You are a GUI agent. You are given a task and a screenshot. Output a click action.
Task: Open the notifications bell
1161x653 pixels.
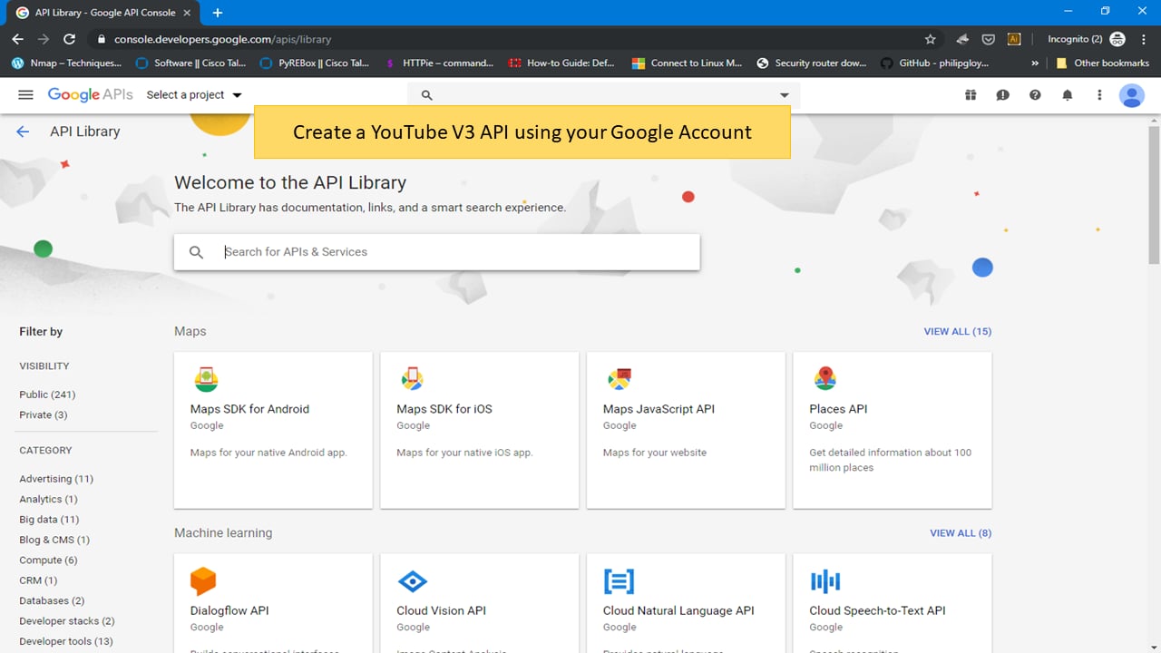point(1068,94)
